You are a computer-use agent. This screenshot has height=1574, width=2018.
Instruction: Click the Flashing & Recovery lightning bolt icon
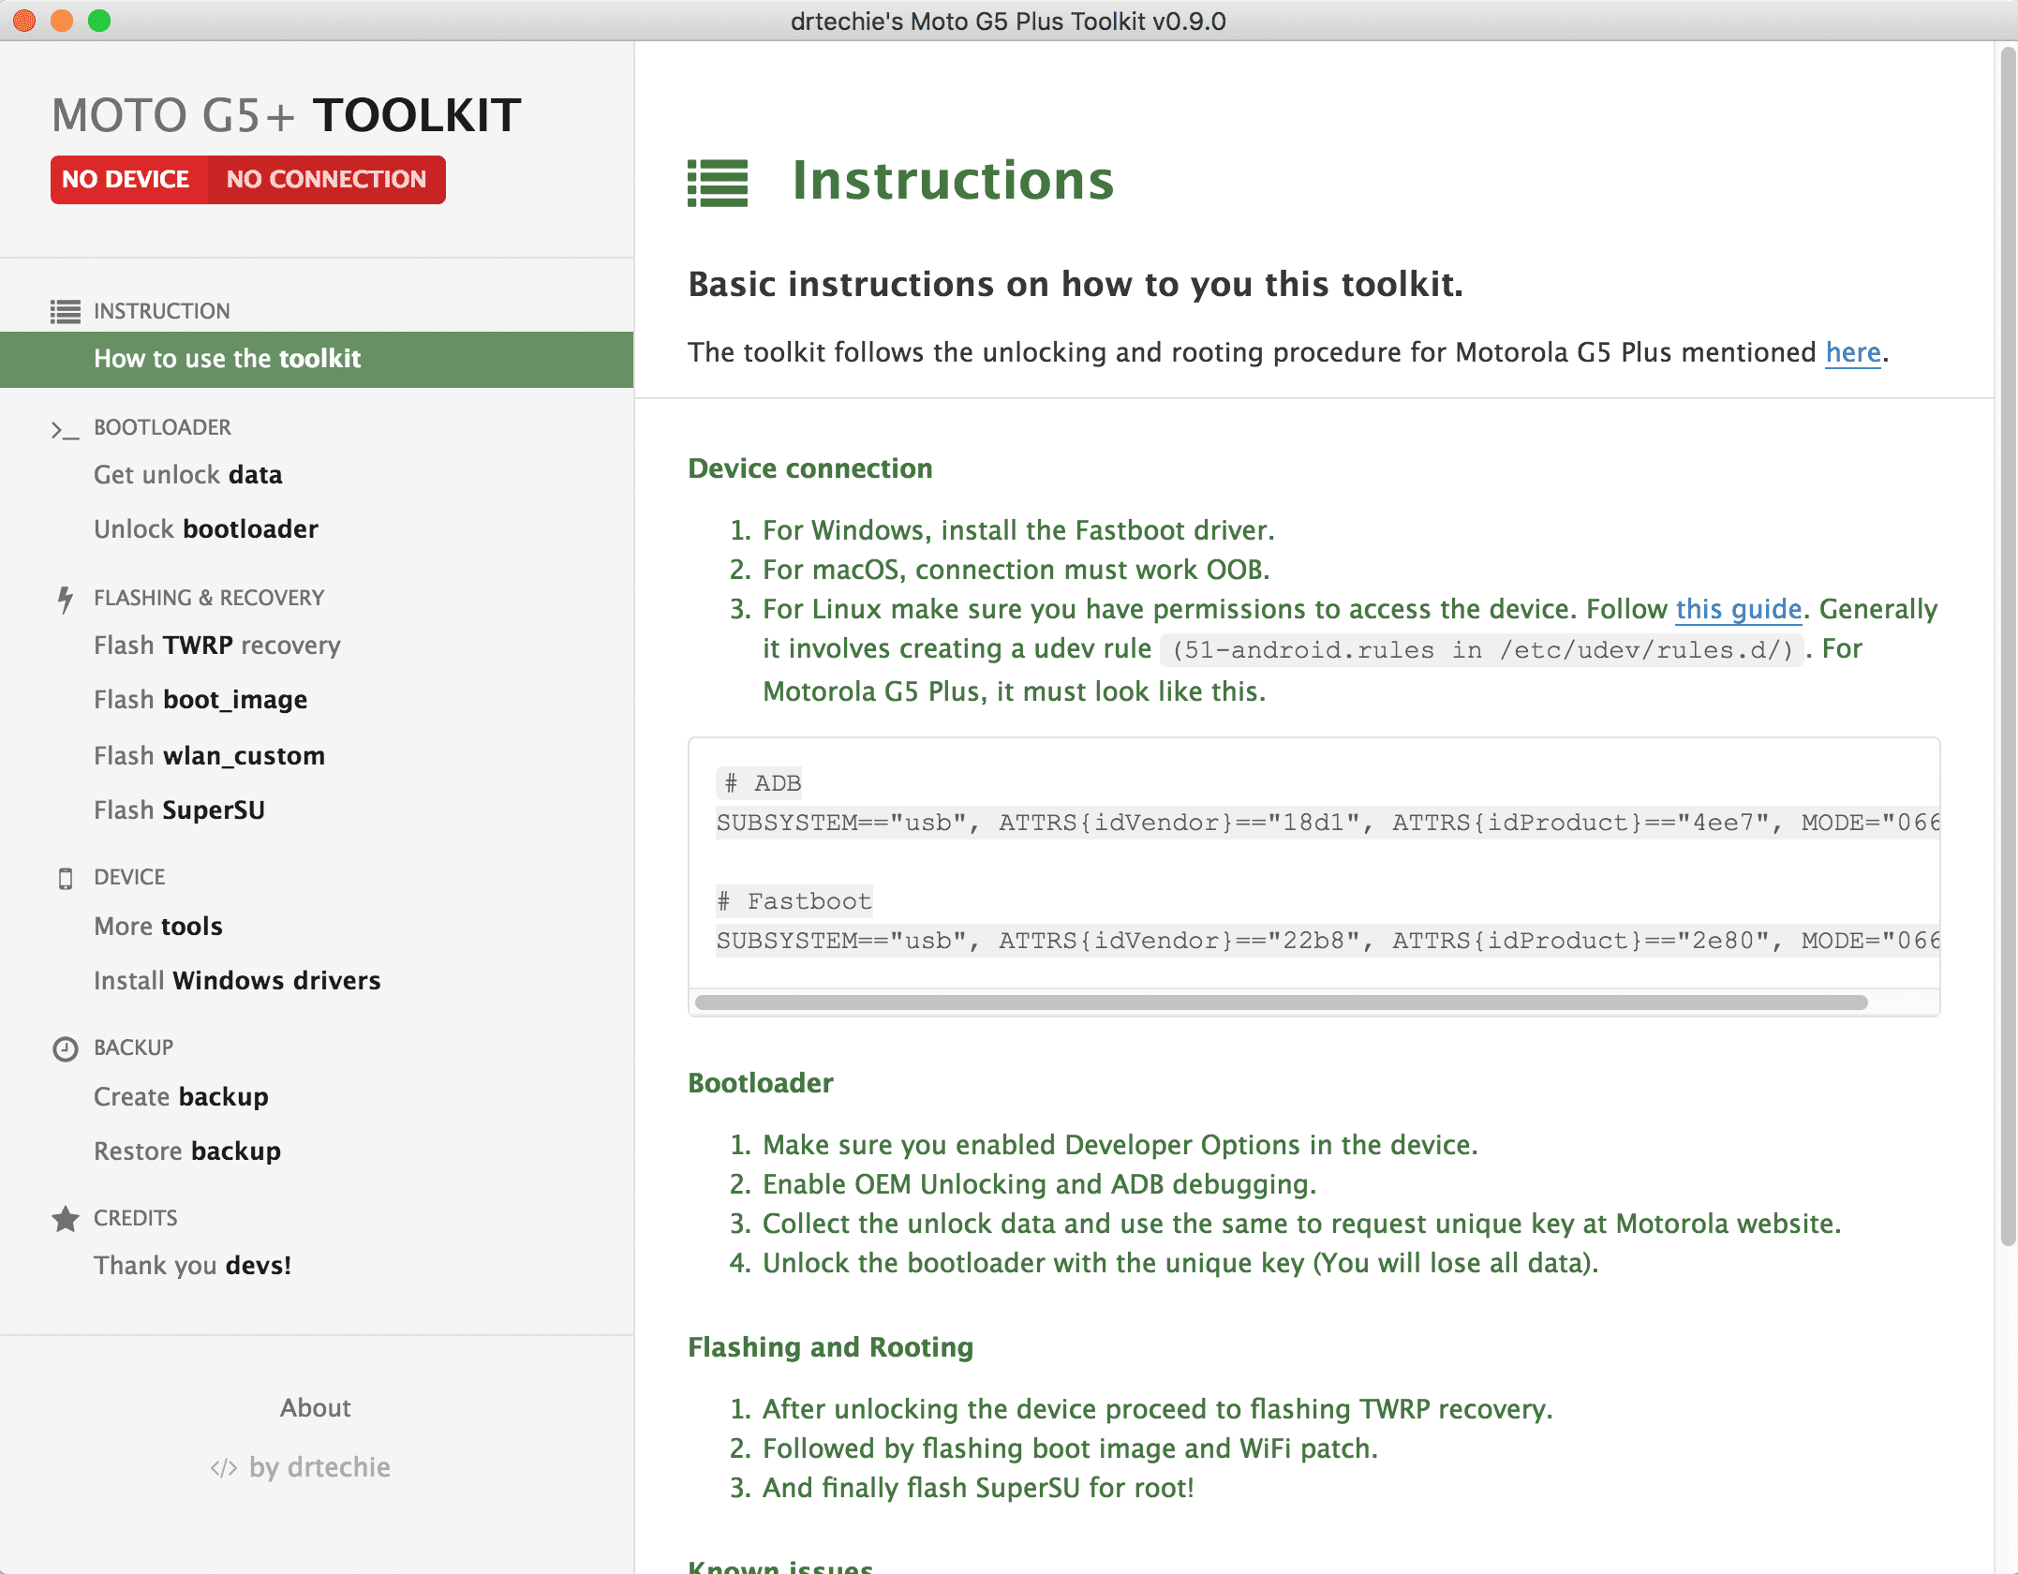point(65,599)
